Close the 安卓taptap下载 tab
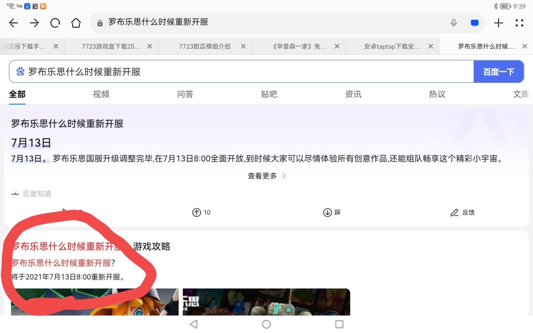The width and height of the screenshot is (533, 333). tap(431, 46)
